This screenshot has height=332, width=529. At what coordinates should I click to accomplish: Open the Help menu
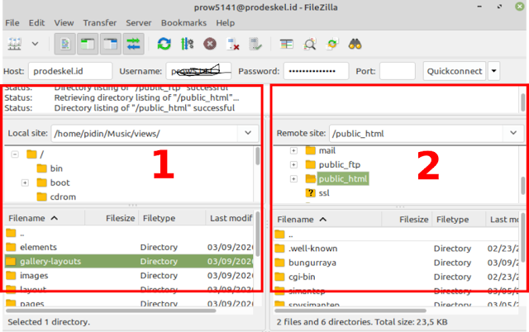point(226,22)
